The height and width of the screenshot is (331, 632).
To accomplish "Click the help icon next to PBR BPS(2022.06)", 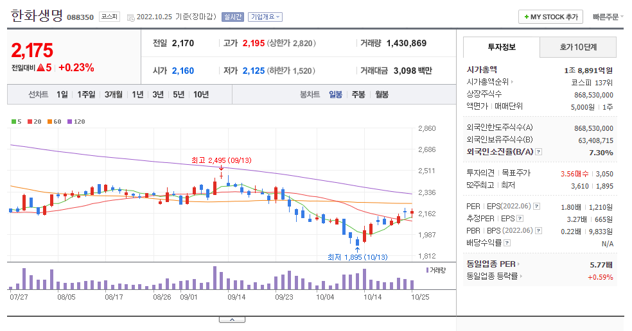I will click(x=538, y=231).
